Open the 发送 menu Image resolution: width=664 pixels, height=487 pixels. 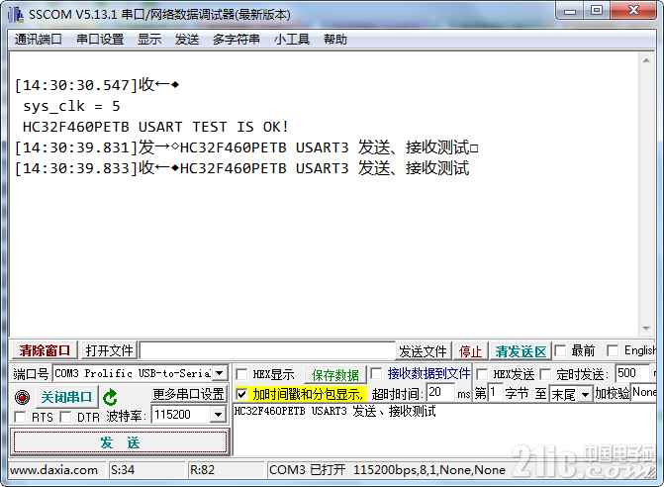click(187, 40)
